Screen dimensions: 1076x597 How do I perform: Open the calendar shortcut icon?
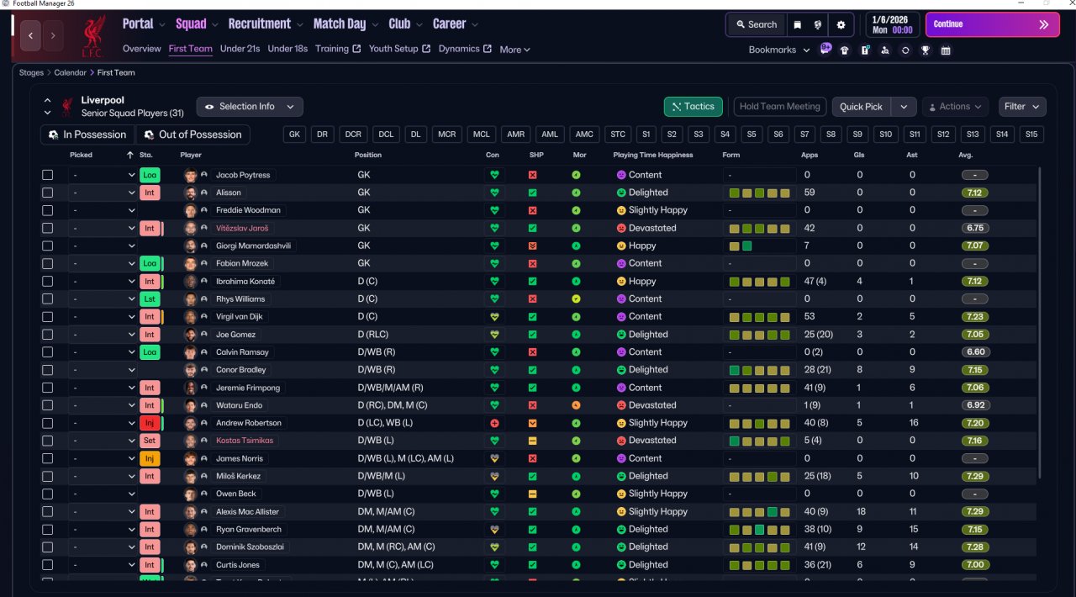point(946,50)
